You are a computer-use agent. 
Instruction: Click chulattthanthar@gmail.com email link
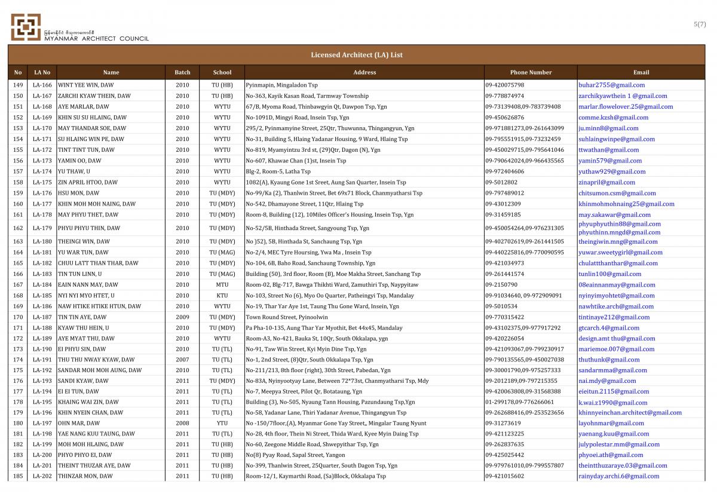(x=618, y=263)
